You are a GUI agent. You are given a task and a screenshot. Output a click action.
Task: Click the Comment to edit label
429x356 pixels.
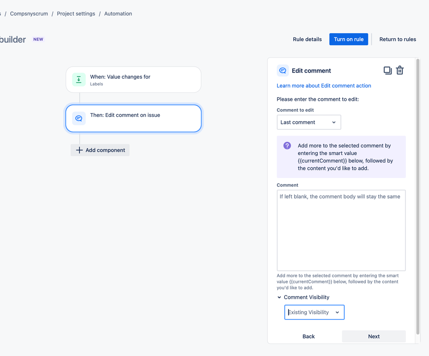[x=295, y=110]
